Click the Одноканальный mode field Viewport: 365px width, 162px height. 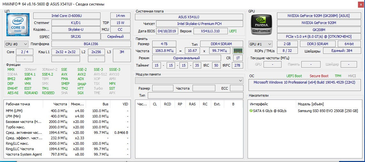point(186,58)
